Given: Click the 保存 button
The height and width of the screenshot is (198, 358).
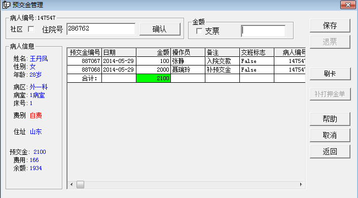Looking at the screenshot, I should [330, 25].
